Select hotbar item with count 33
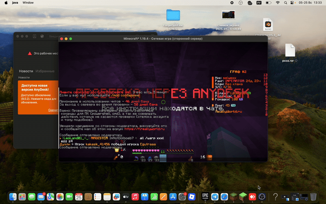This screenshot has height=204, width=326. pos(156,159)
